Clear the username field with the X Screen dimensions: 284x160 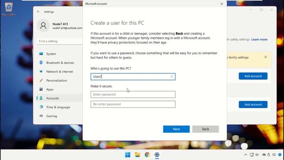172,76
